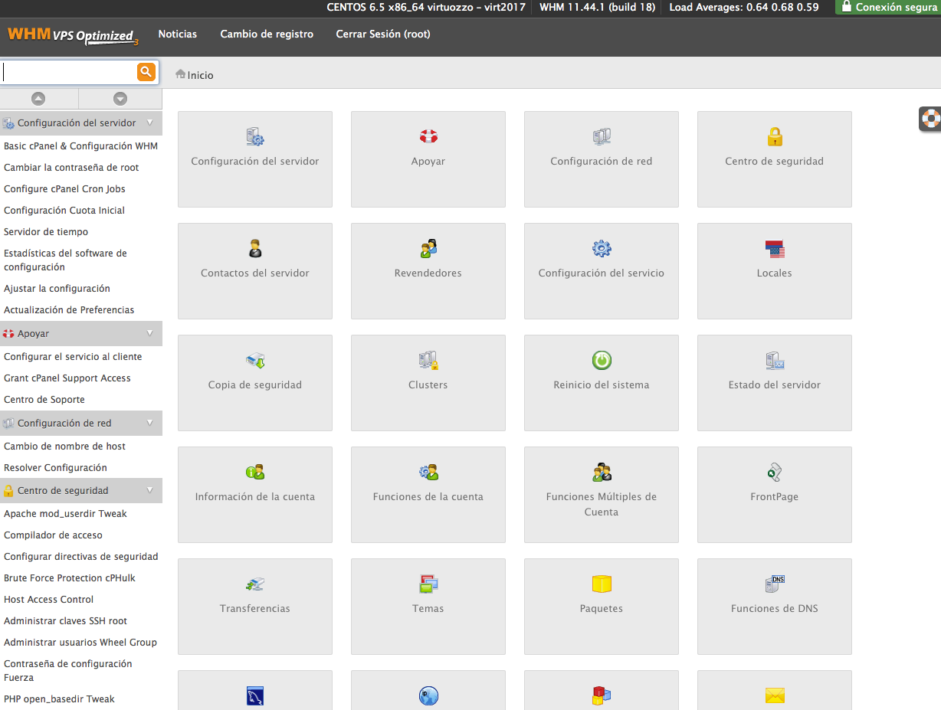
Task: Open Cambio de registro in top menu
Action: (x=267, y=34)
